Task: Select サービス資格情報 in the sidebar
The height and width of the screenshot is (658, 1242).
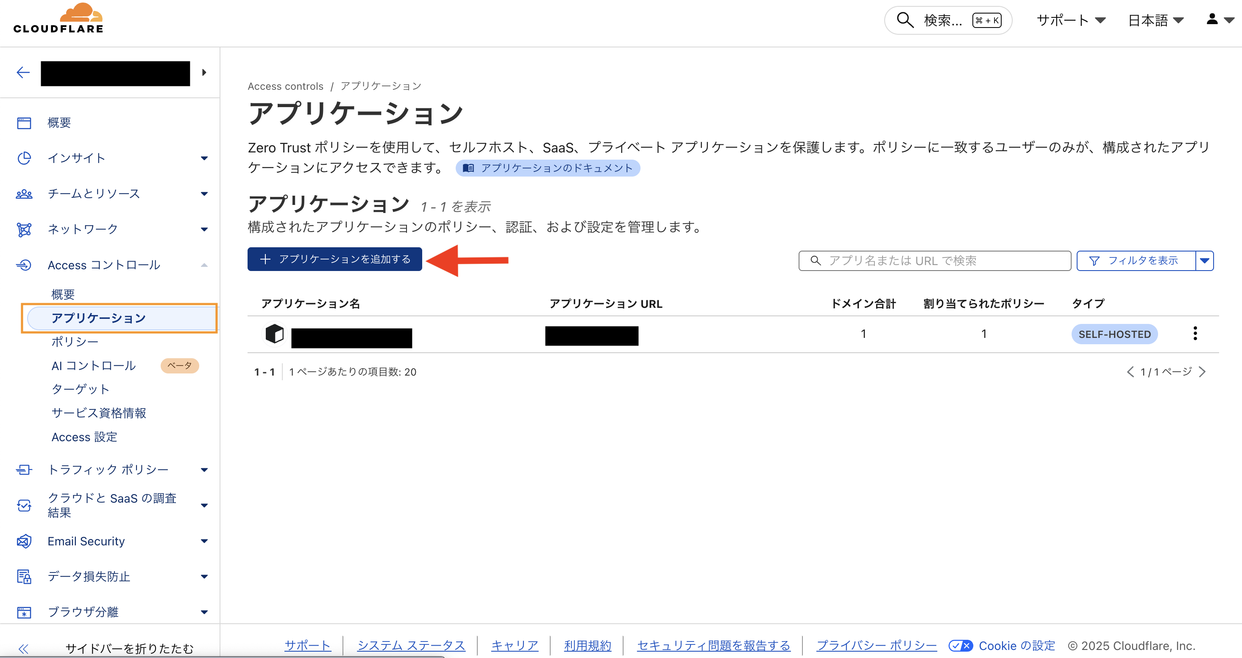Action: 99,413
